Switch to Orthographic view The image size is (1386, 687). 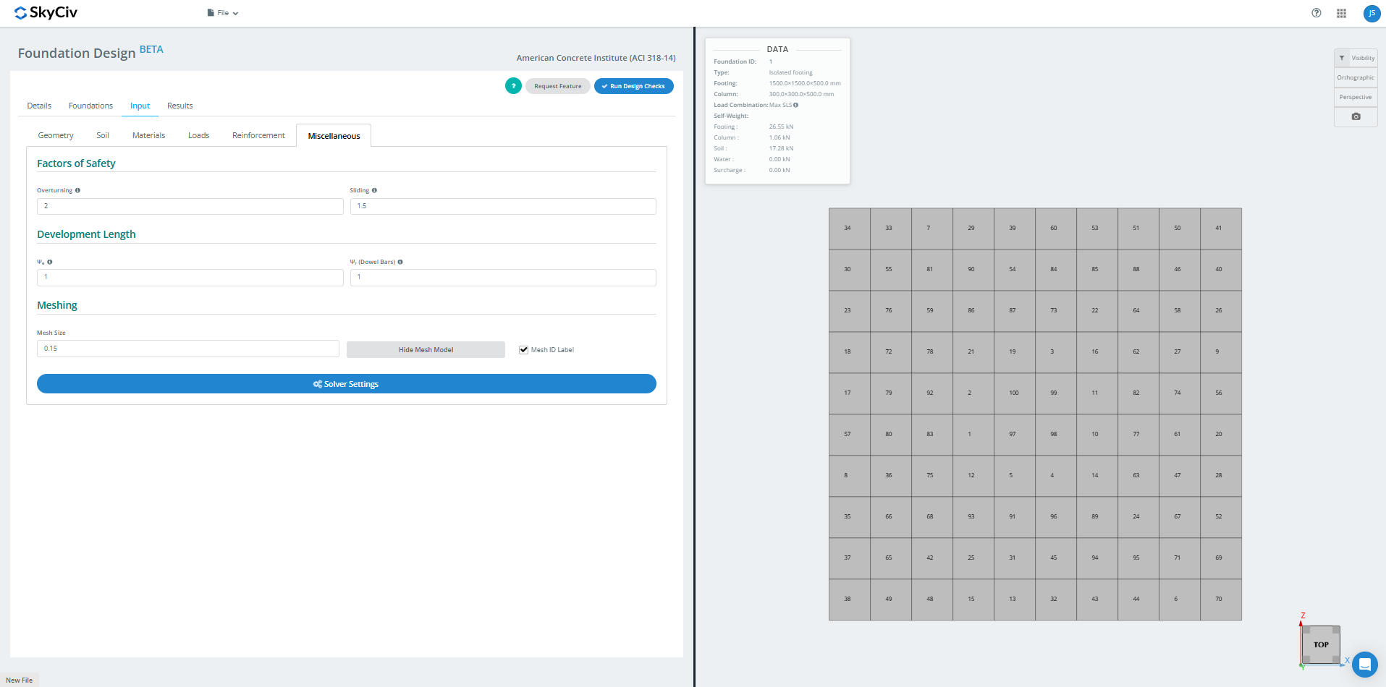[1356, 77]
